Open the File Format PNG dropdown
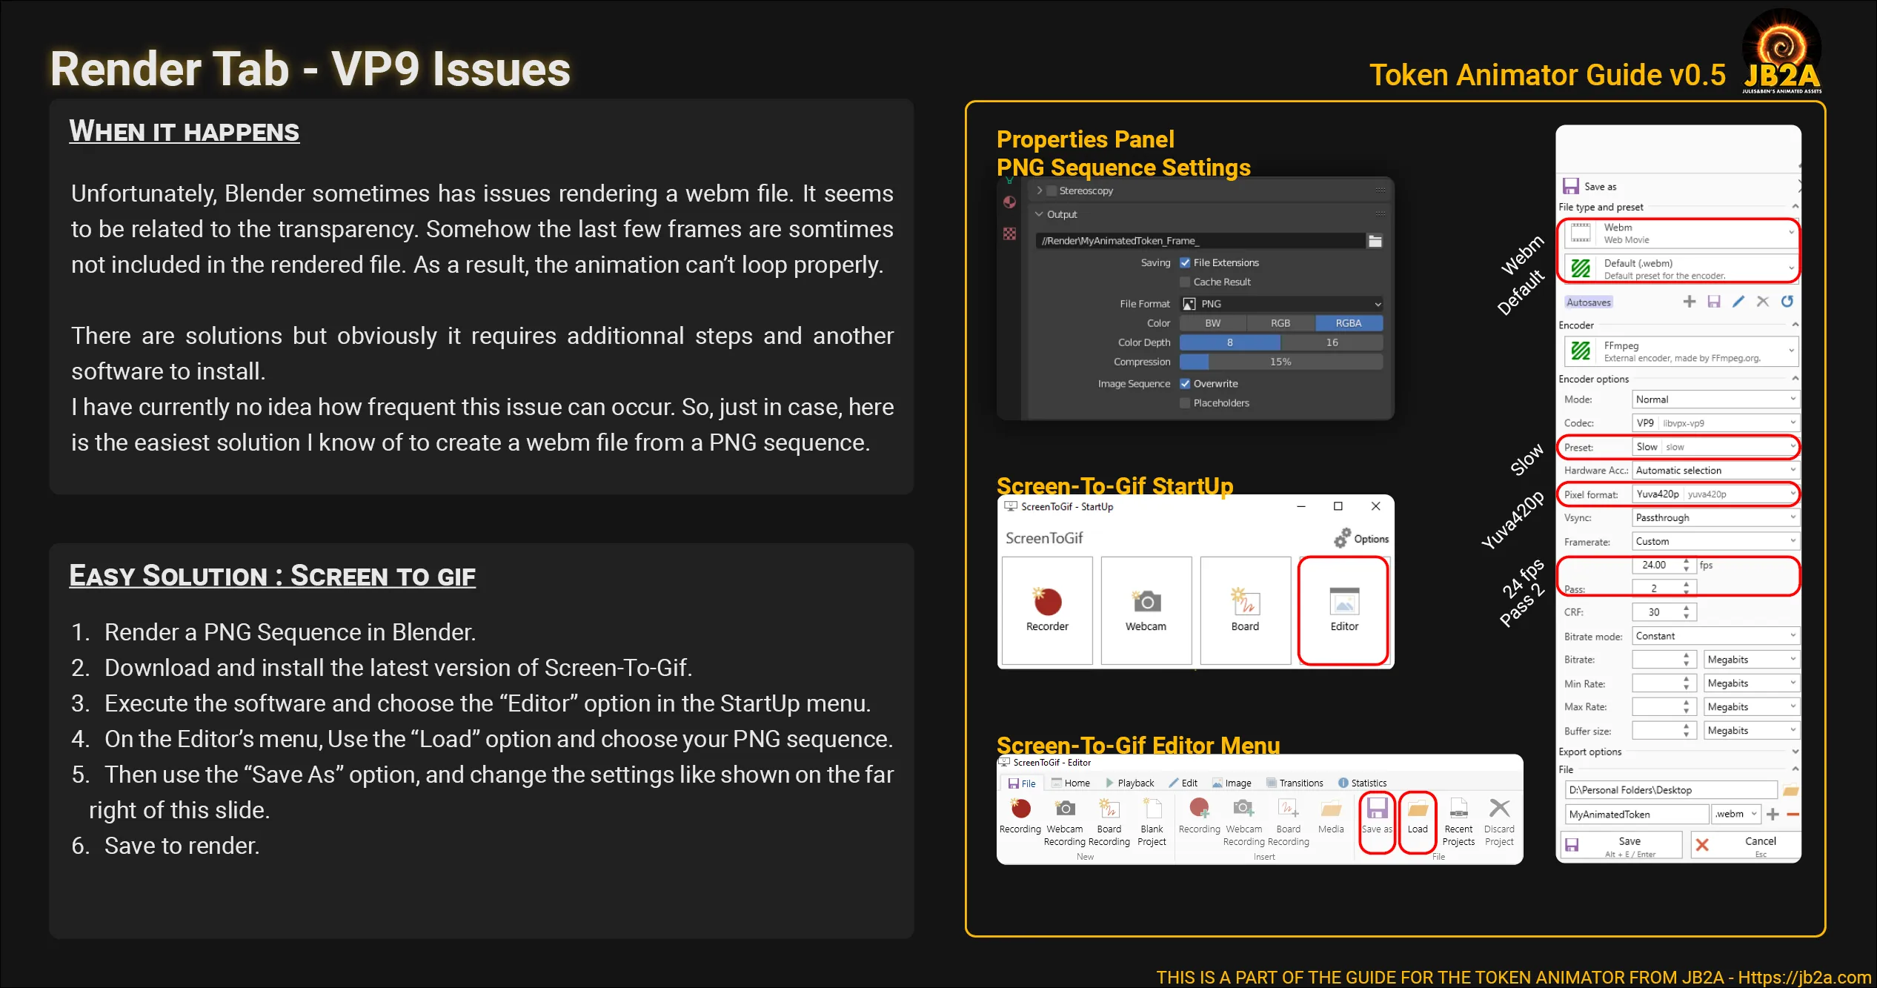1877x988 pixels. [1281, 304]
